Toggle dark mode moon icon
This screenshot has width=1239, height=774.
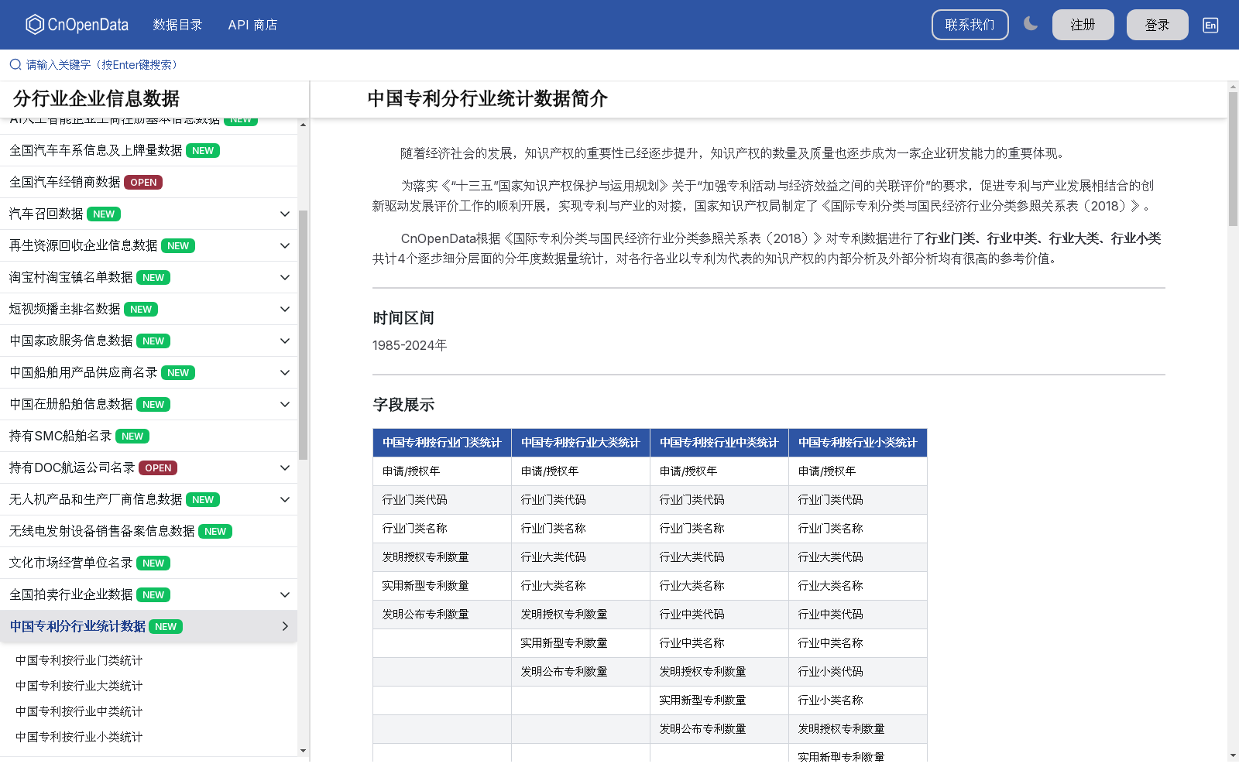click(1031, 24)
